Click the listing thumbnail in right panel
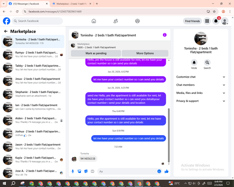This screenshot has width=234, height=187. (x=201, y=38)
